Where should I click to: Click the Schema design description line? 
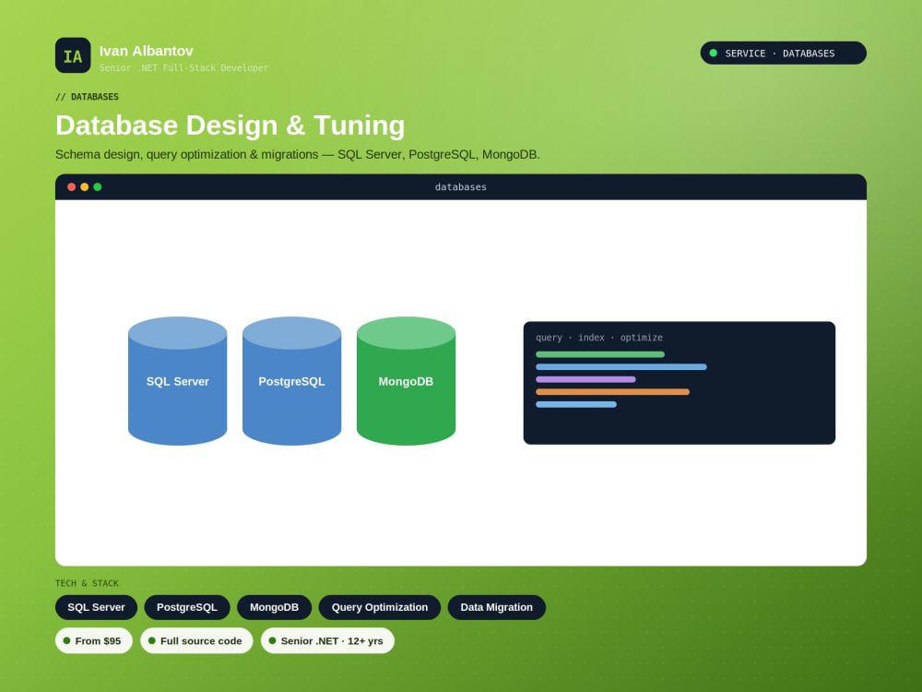pos(297,155)
